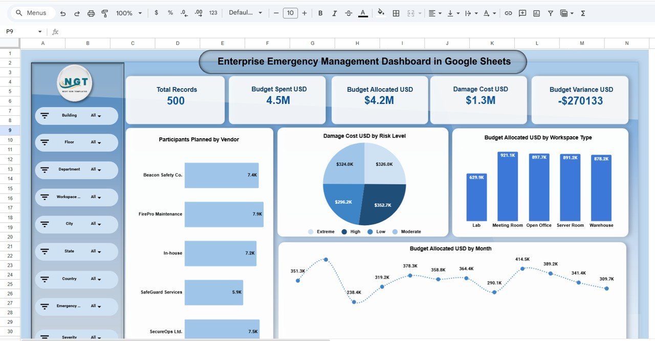The width and height of the screenshot is (655, 341).
Task: Click the Percent format icon
Action: click(170, 13)
